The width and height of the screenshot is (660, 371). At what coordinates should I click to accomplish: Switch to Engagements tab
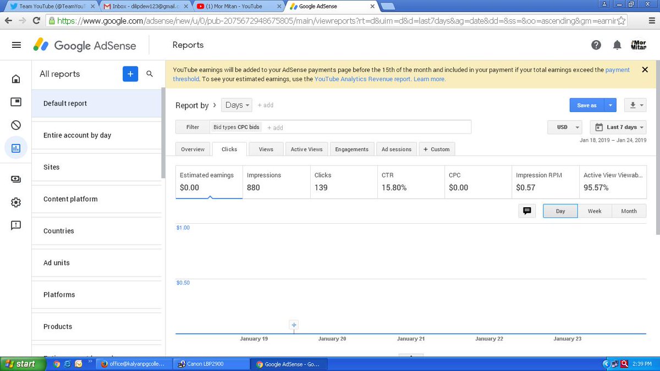[x=352, y=149]
